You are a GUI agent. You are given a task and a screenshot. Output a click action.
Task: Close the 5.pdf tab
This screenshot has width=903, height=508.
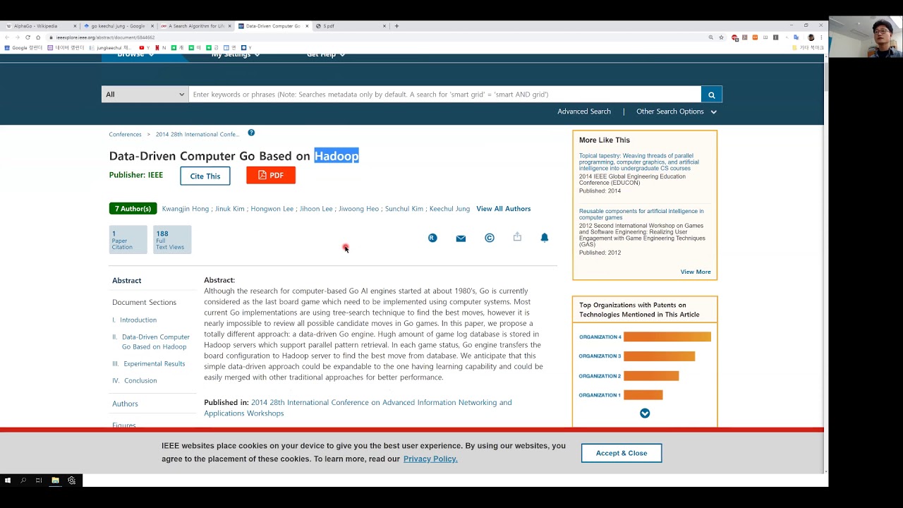(384, 26)
